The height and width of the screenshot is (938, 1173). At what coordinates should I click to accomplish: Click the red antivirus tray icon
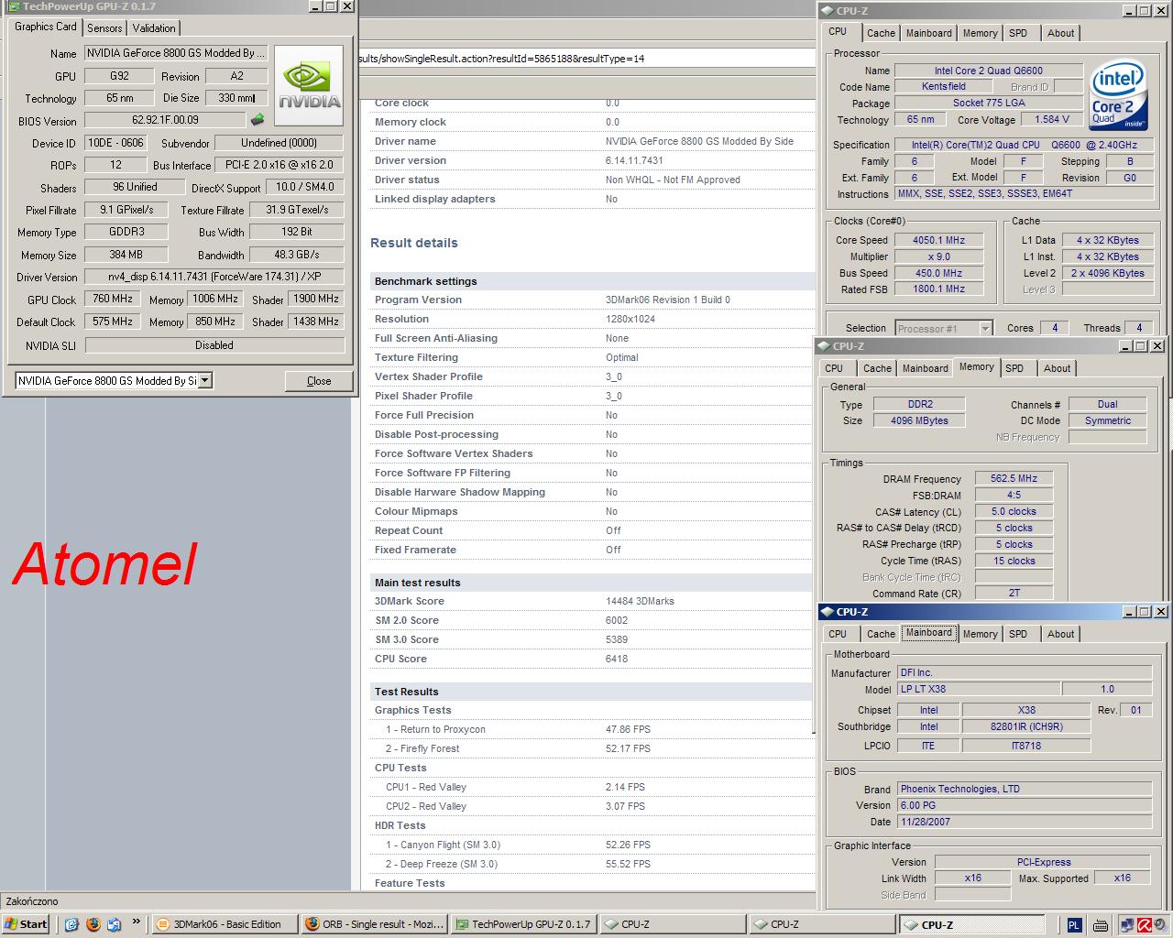[x=1144, y=925]
